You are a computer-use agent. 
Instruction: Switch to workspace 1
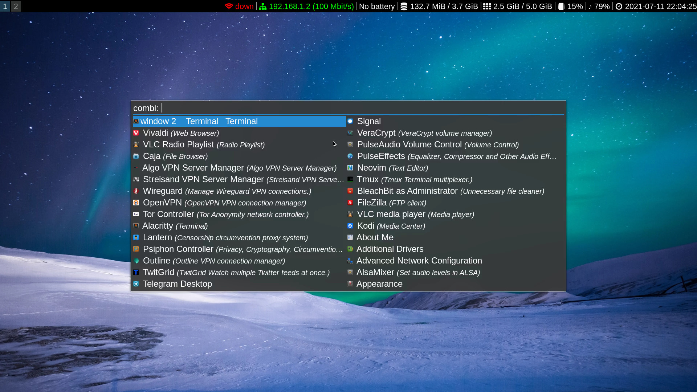coord(5,6)
